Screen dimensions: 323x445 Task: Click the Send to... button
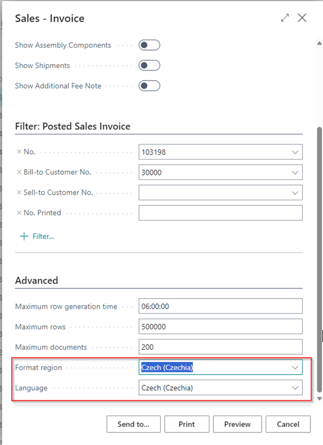tap(133, 425)
